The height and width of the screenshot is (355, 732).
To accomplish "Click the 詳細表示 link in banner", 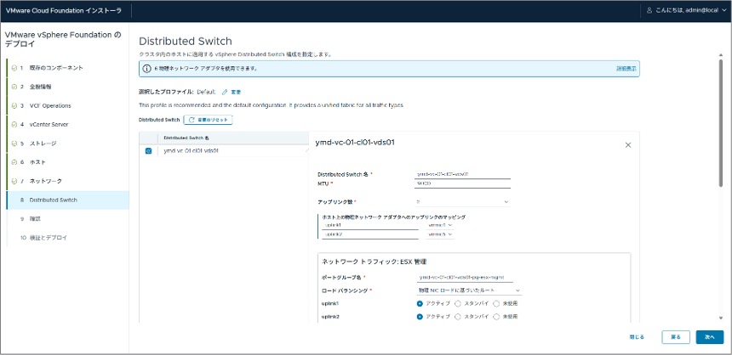I will (x=626, y=69).
